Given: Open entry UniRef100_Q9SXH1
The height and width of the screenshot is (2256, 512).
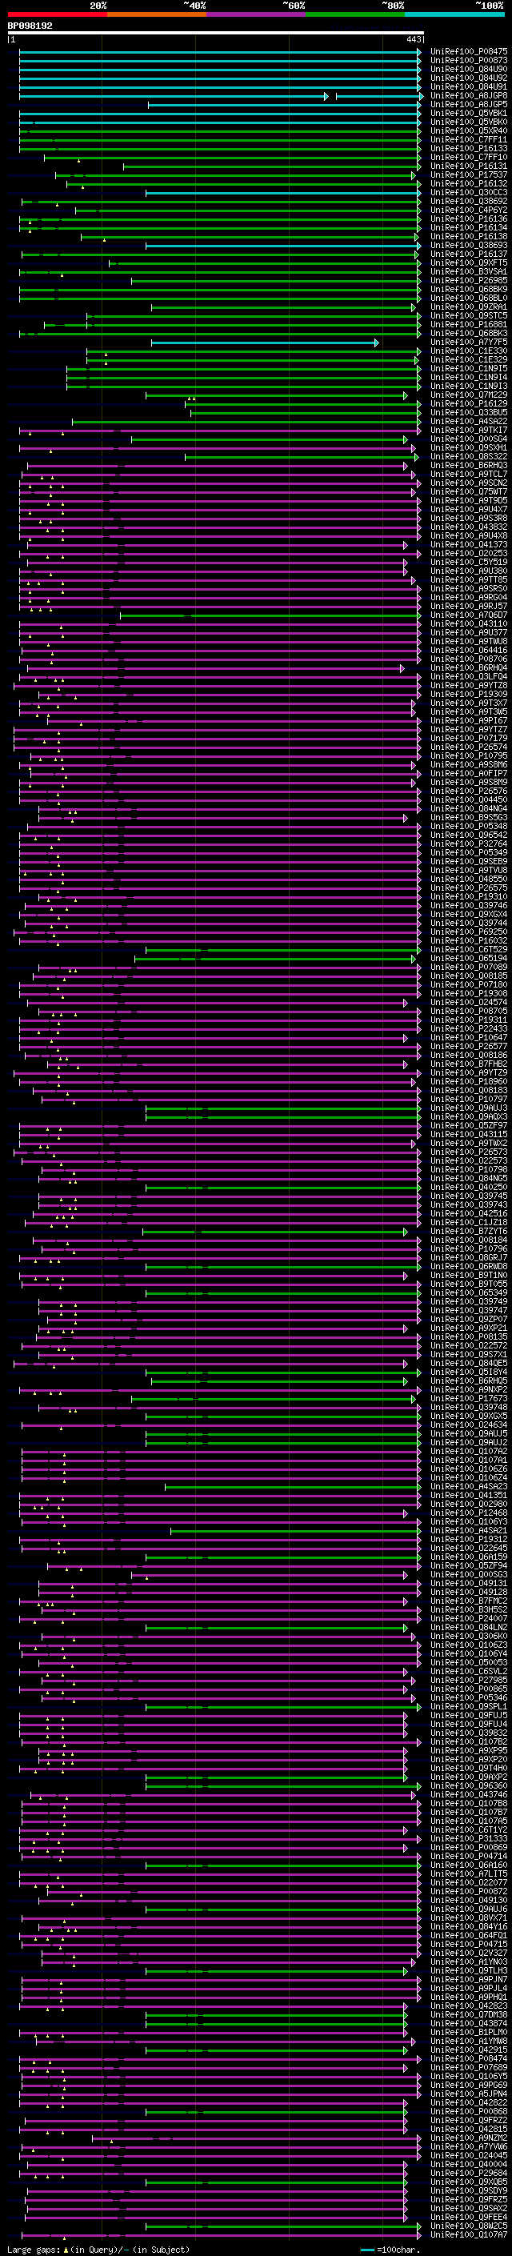Looking at the screenshot, I should coord(468,447).
